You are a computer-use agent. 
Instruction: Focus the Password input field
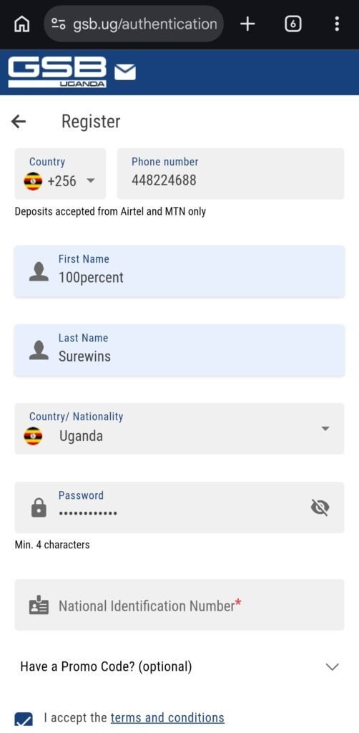(179, 508)
